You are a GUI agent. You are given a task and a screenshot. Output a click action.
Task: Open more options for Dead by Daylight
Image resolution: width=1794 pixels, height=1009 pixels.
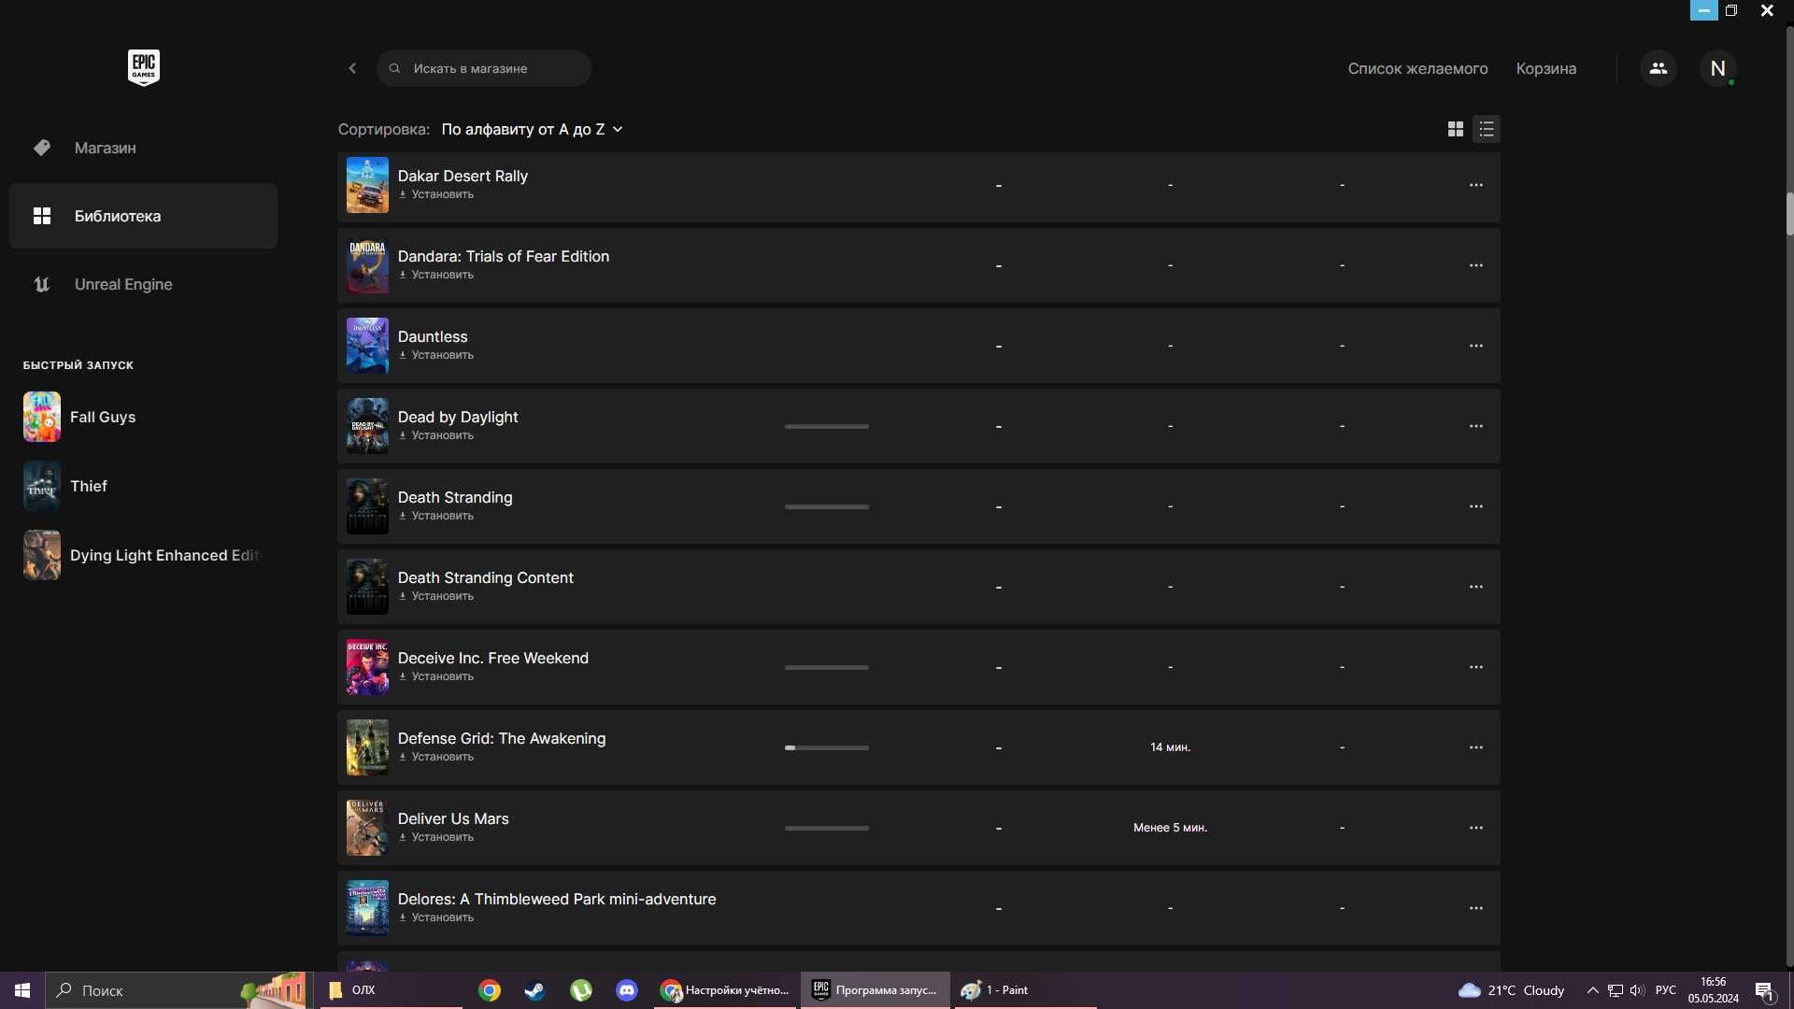pyautogui.click(x=1476, y=426)
